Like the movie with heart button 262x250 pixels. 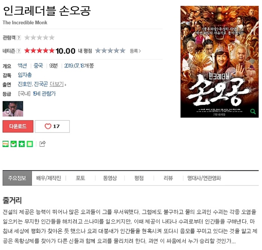click(x=52, y=127)
